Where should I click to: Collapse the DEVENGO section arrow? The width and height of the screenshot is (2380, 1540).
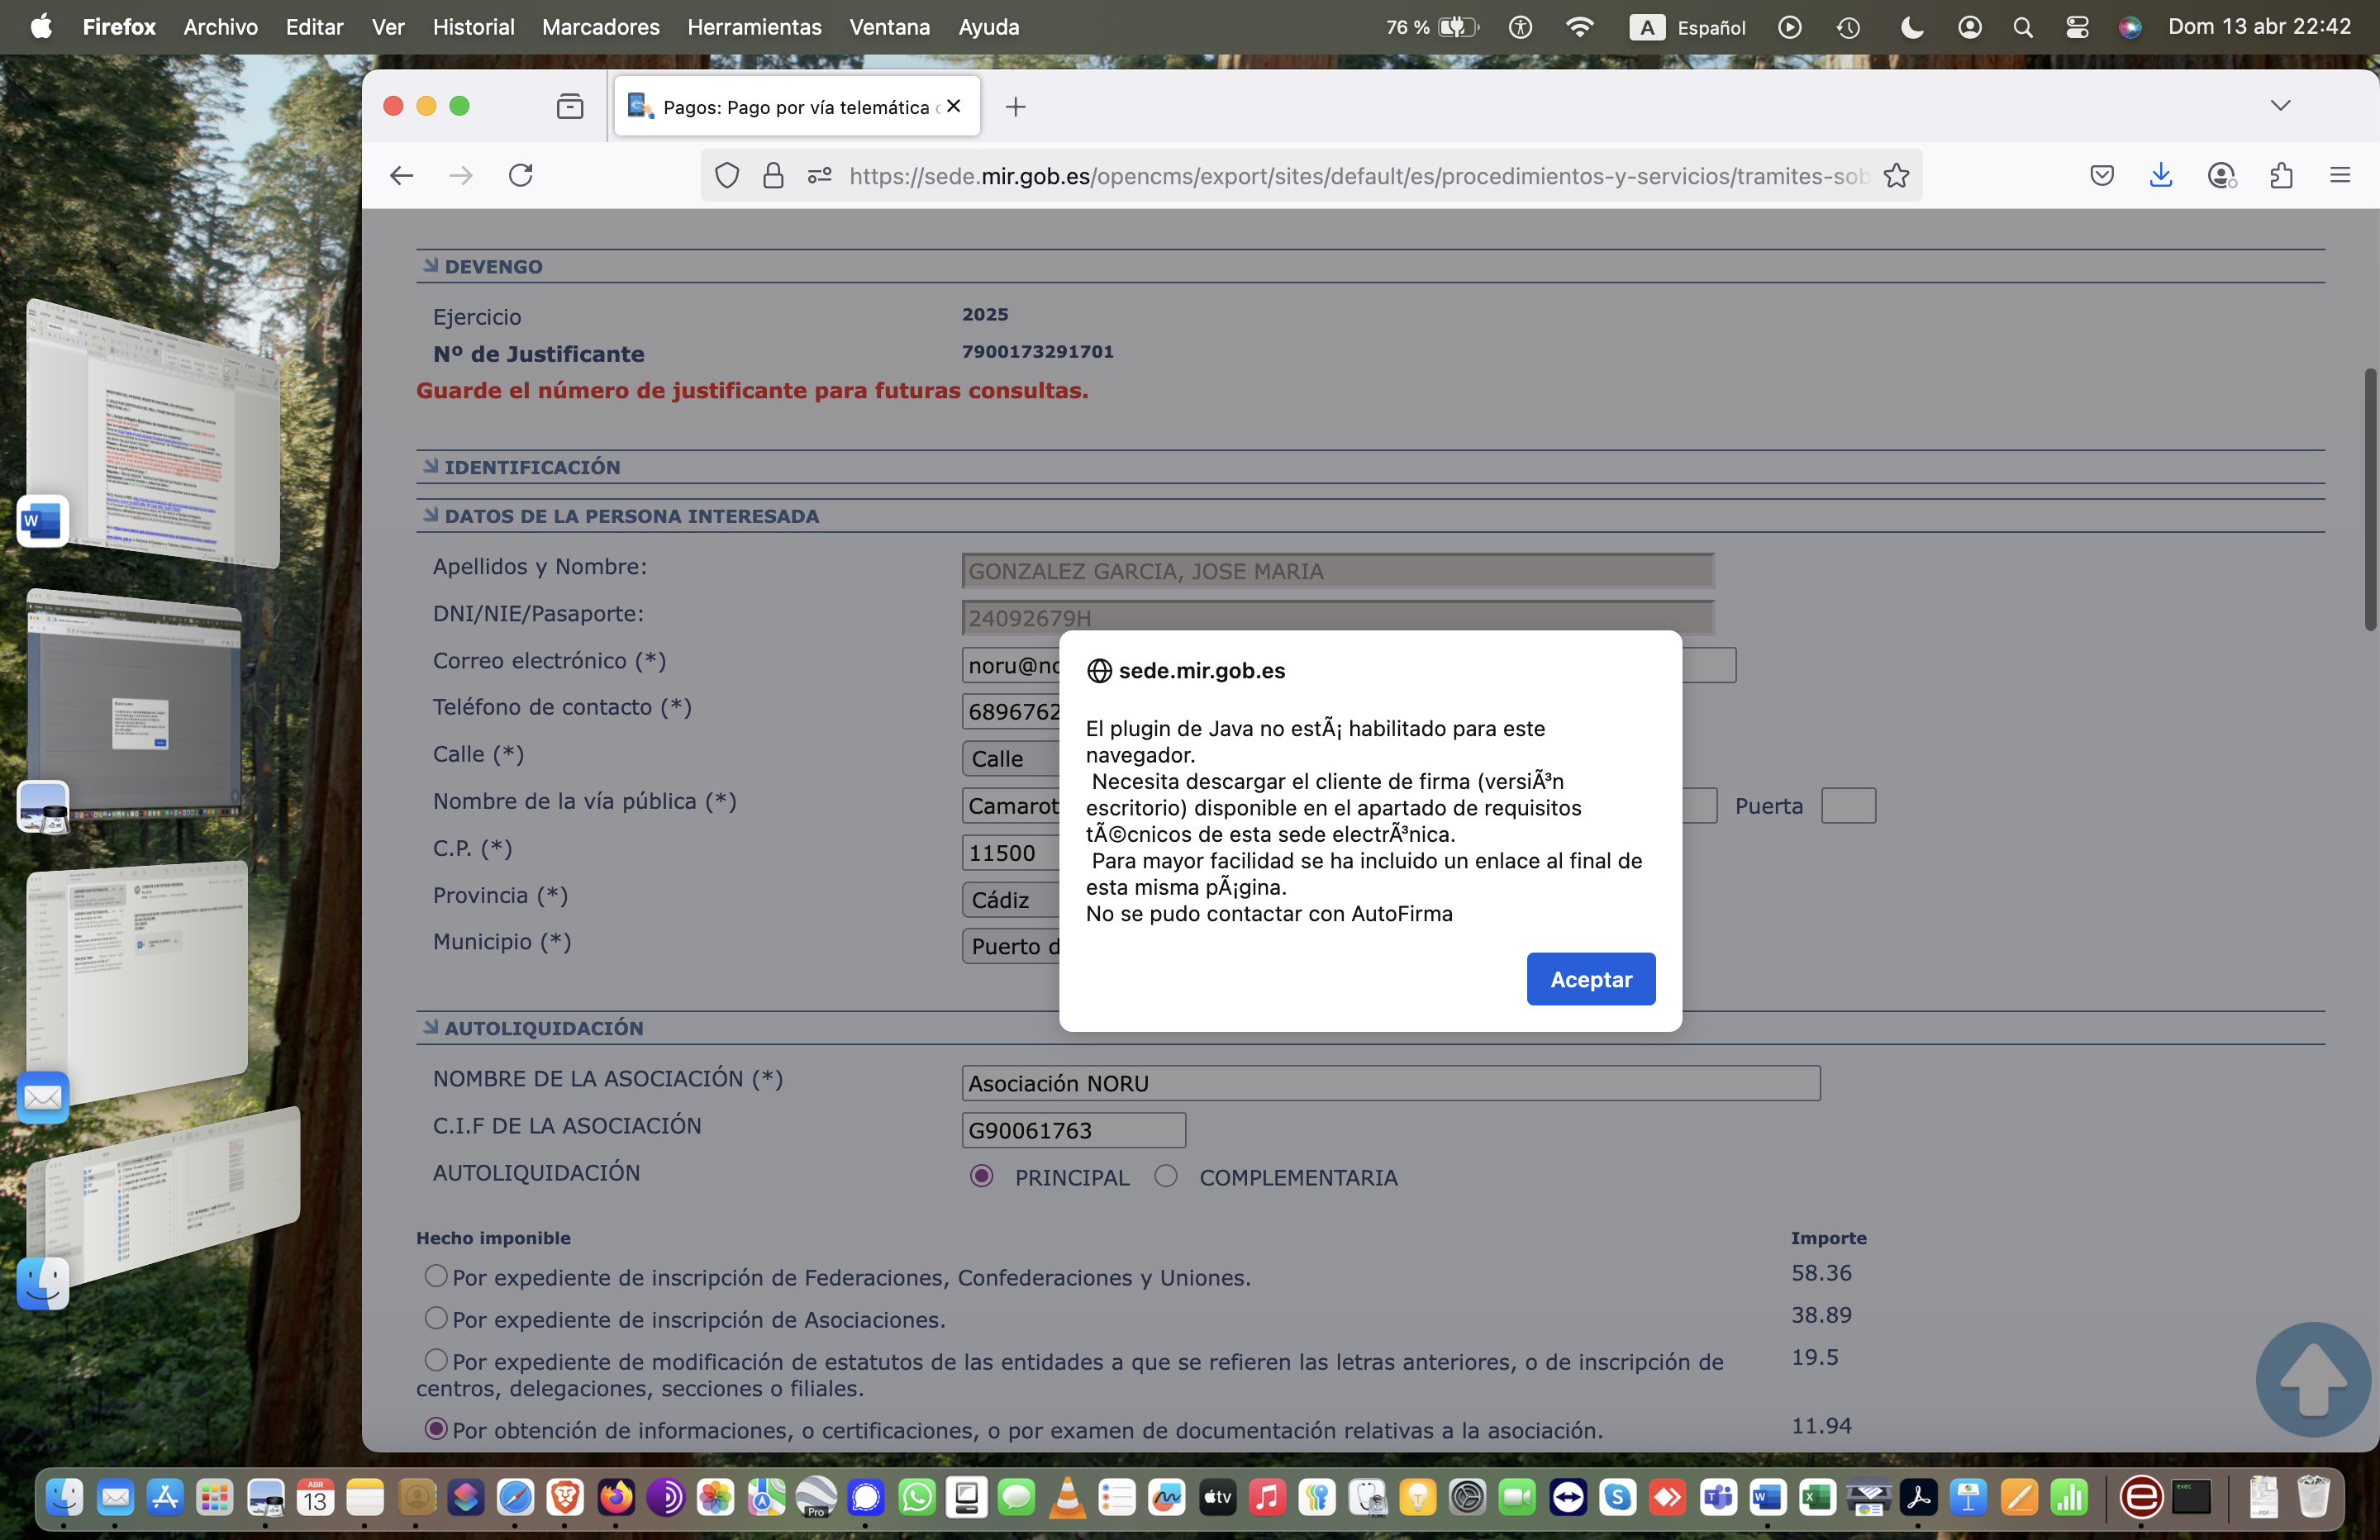431,265
